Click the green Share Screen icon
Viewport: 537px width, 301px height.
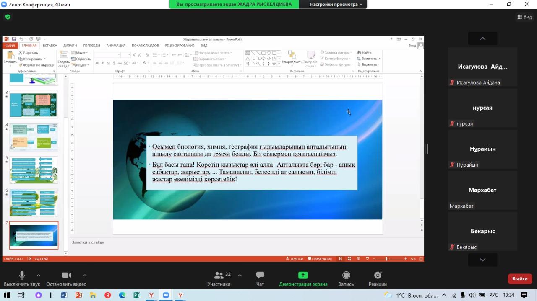point(303,275)
